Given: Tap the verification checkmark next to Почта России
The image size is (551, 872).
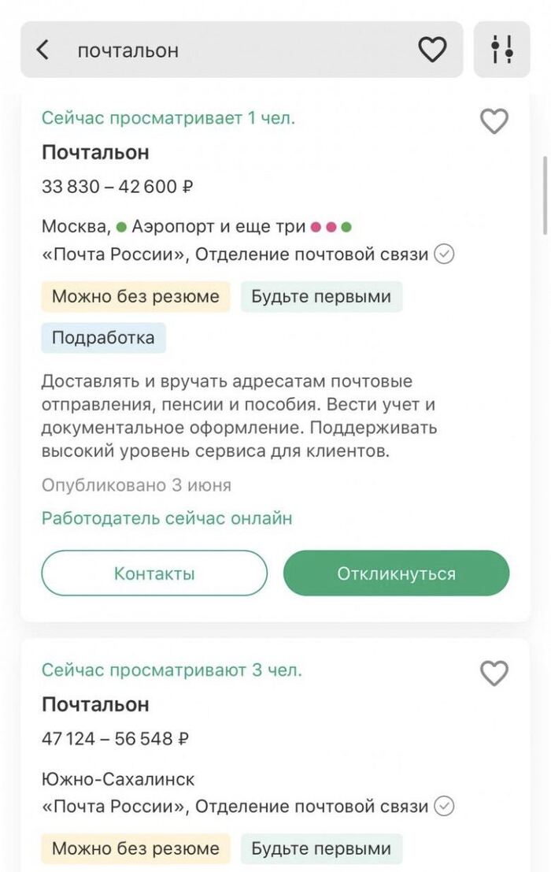Looking at the screenshot, I should pos(445,254).
